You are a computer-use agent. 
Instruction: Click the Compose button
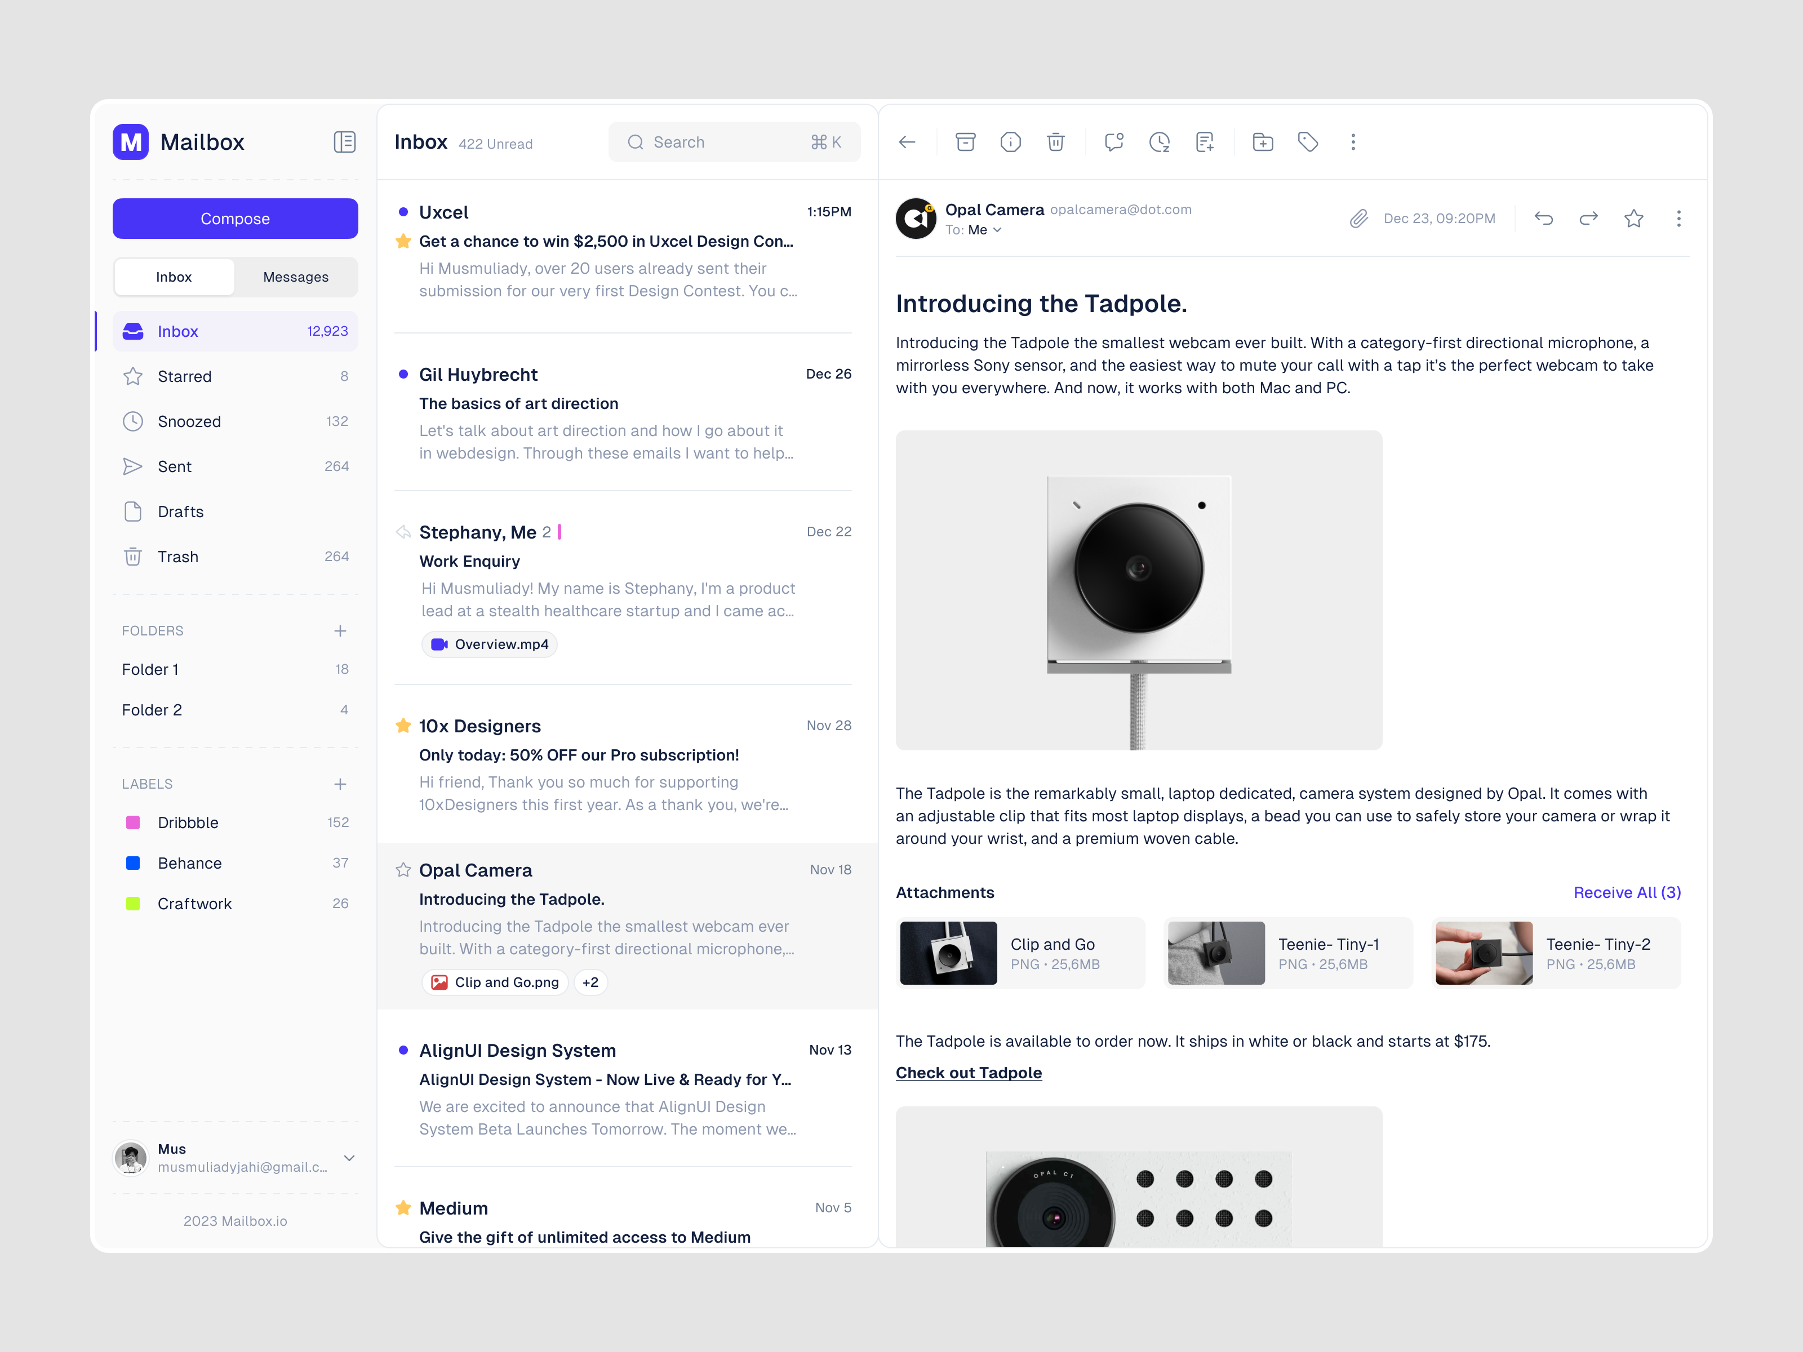click(x=235, y=219)
